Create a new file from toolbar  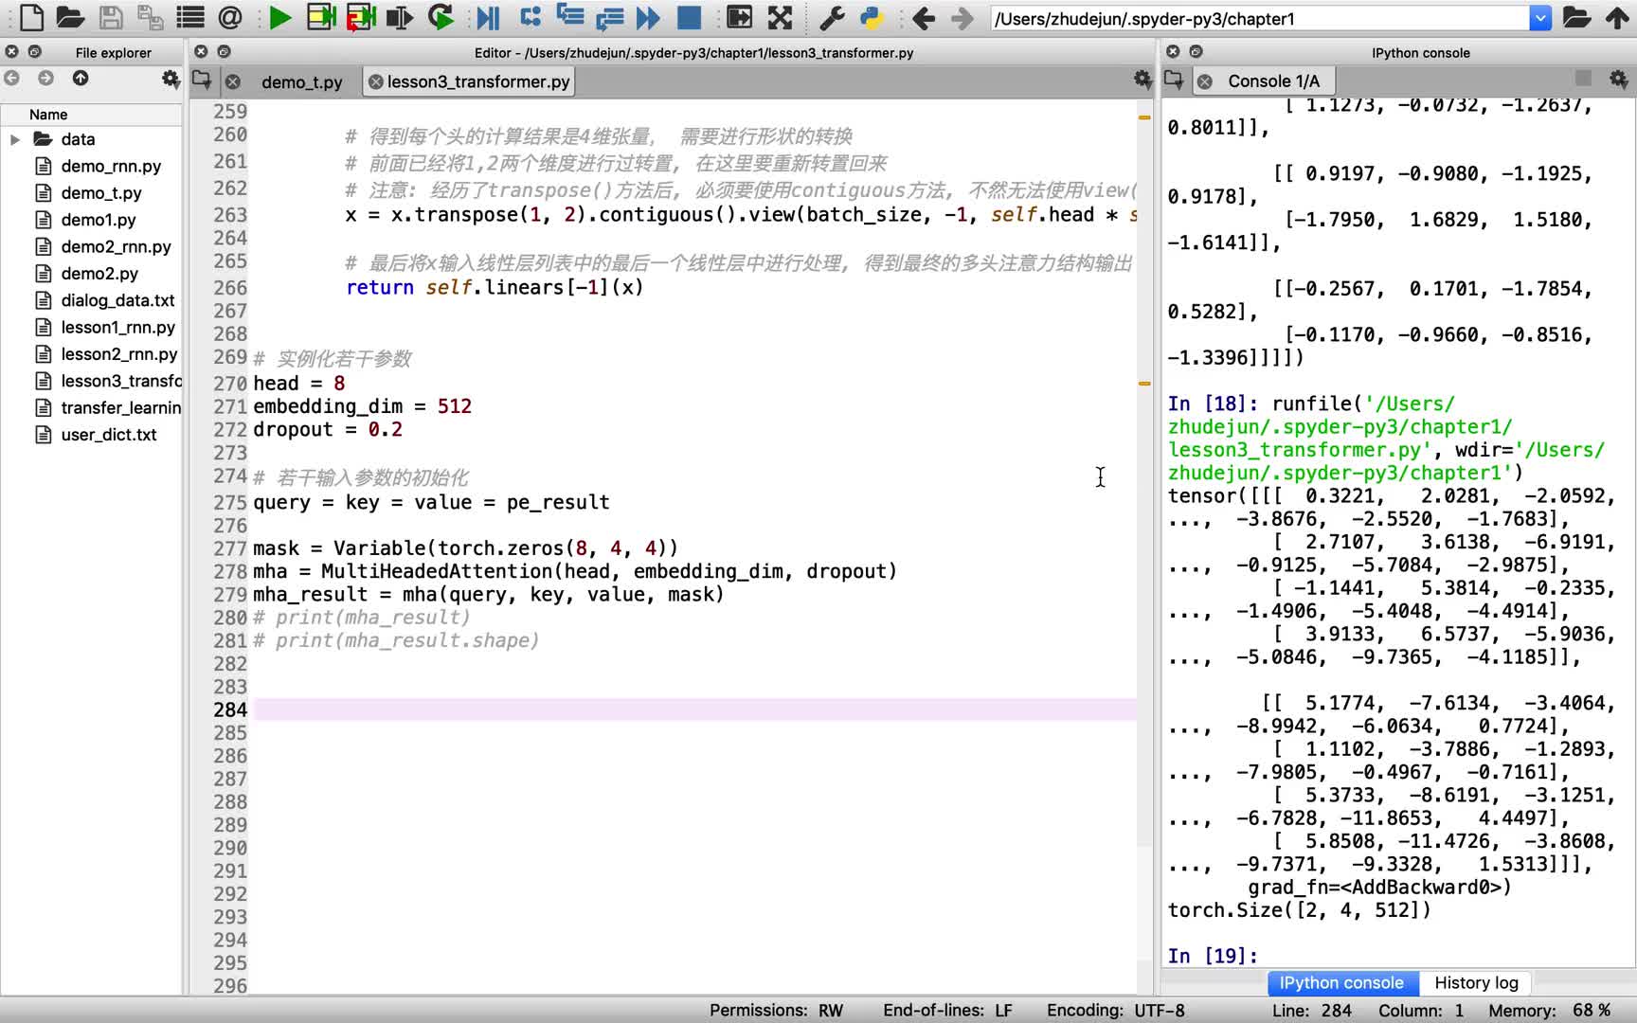click(30, 17)
